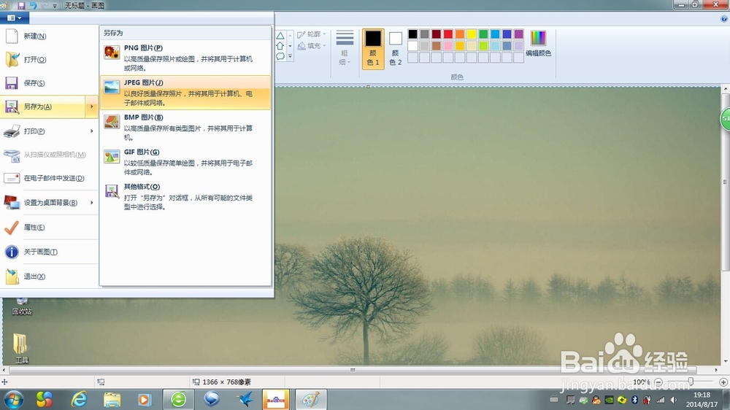Click the 工具 folder desktop icon

[x=21, y=348]
